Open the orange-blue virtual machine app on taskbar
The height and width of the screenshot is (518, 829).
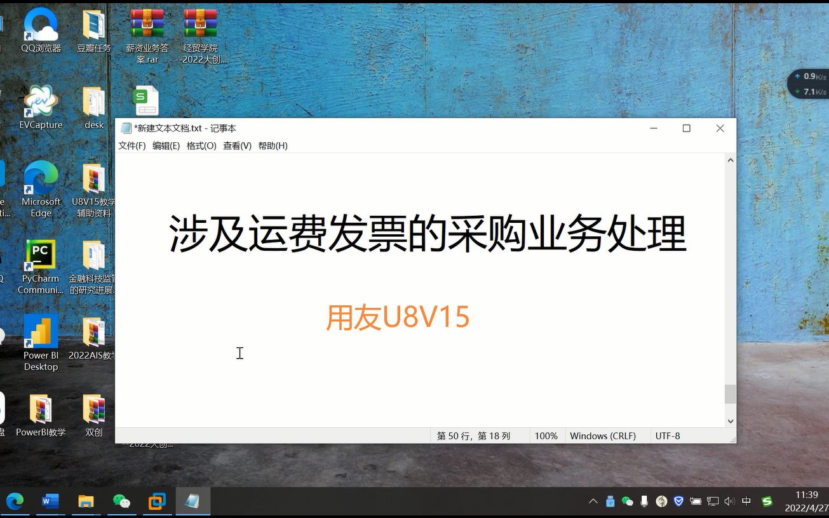(157, 501)
